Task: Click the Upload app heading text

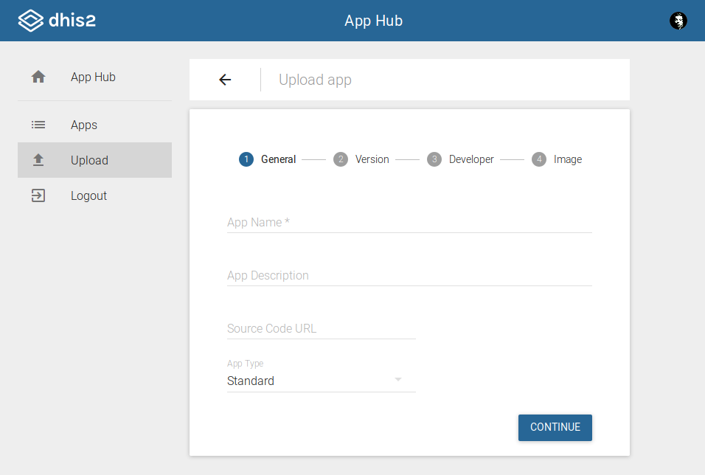Action: click(315, 80)
